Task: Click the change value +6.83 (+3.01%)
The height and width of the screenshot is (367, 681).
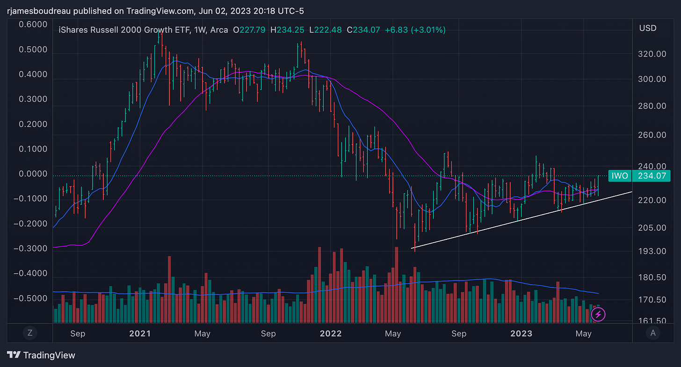Action: [x=414, y=30]
